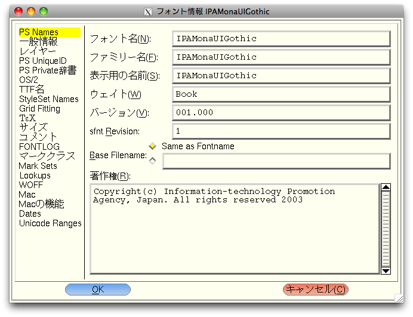The height and width of the screenshot is (317, 413).
Task: Select Unicode Ranges in the list
Action: tap(50, 223)
